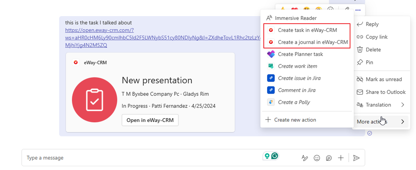Click the Grammarly lightbulb suggestion icon
This screenshot has height=170, width=416.
coord(267,156)
